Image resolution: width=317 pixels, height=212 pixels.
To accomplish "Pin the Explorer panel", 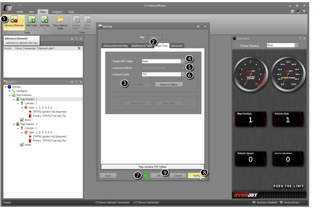I will click(x=76, y=81).
